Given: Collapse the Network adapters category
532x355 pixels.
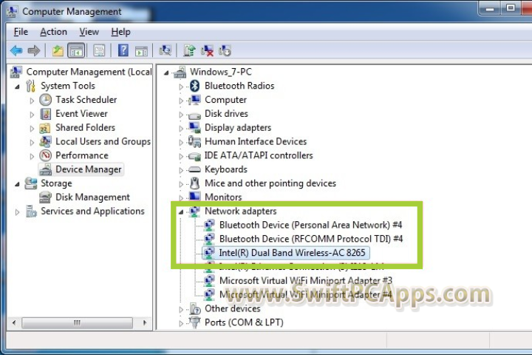Looking at the screenshot, I should (x=181, y=212).
